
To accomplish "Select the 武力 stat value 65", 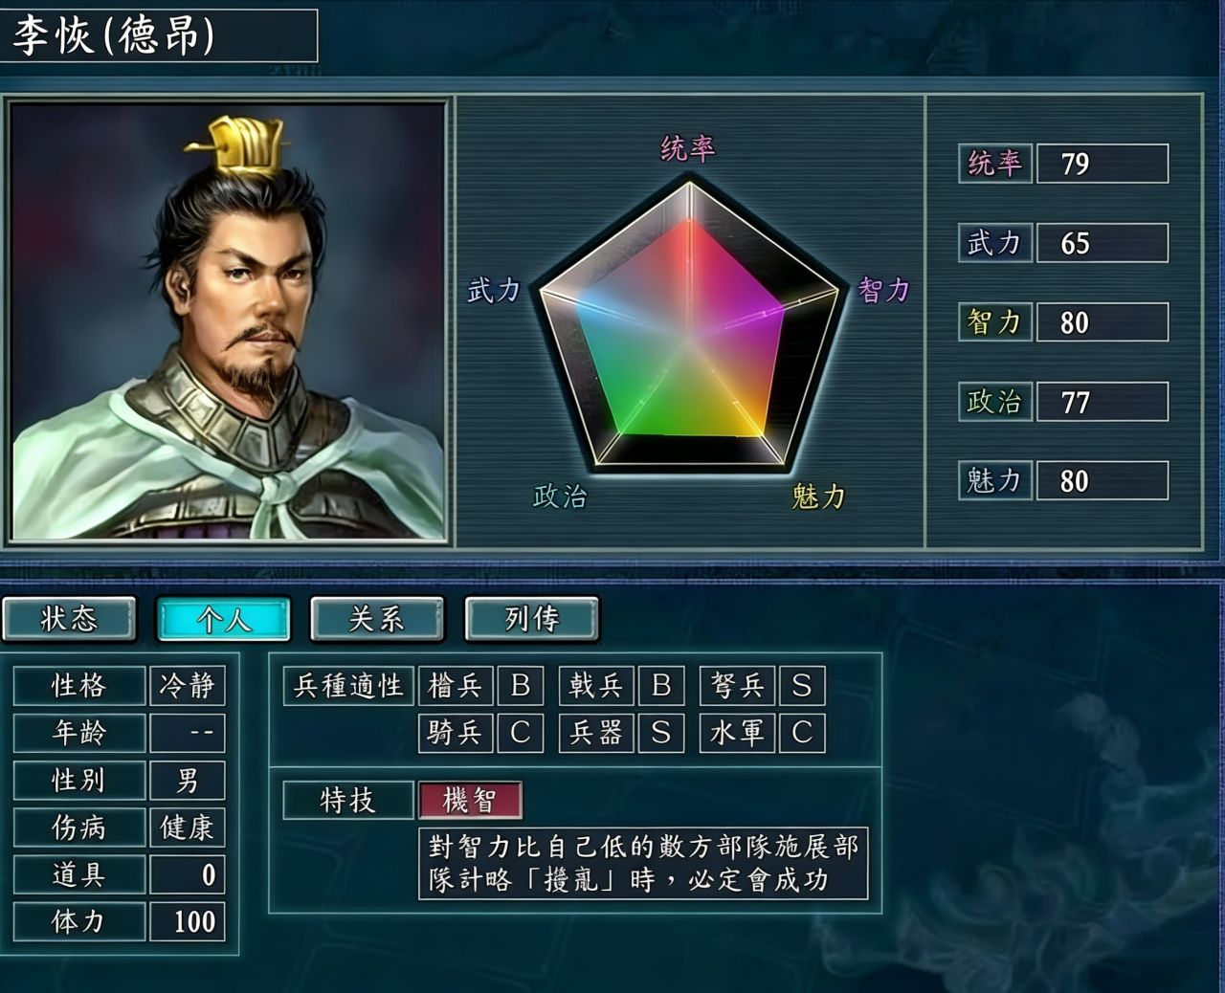I will (x=1102, y=243).
